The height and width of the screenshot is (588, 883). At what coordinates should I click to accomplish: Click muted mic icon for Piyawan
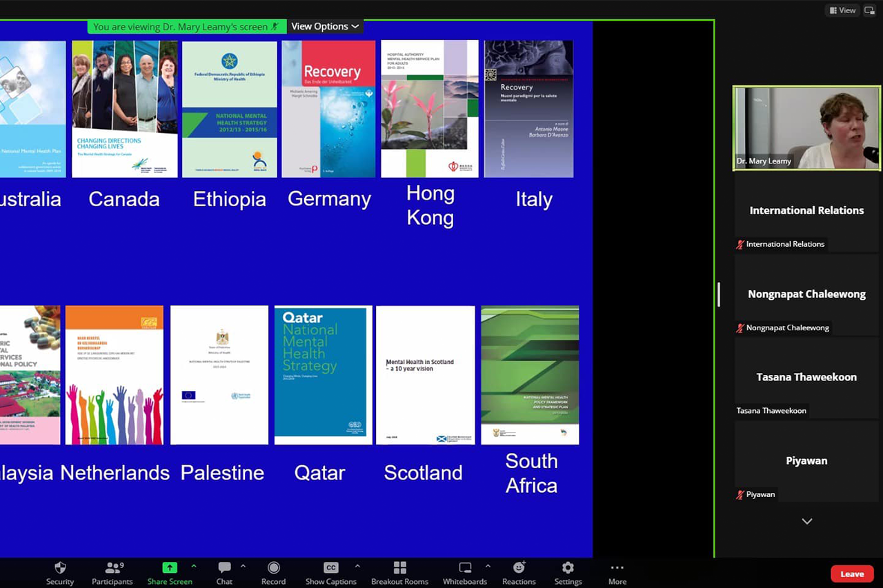740,494
